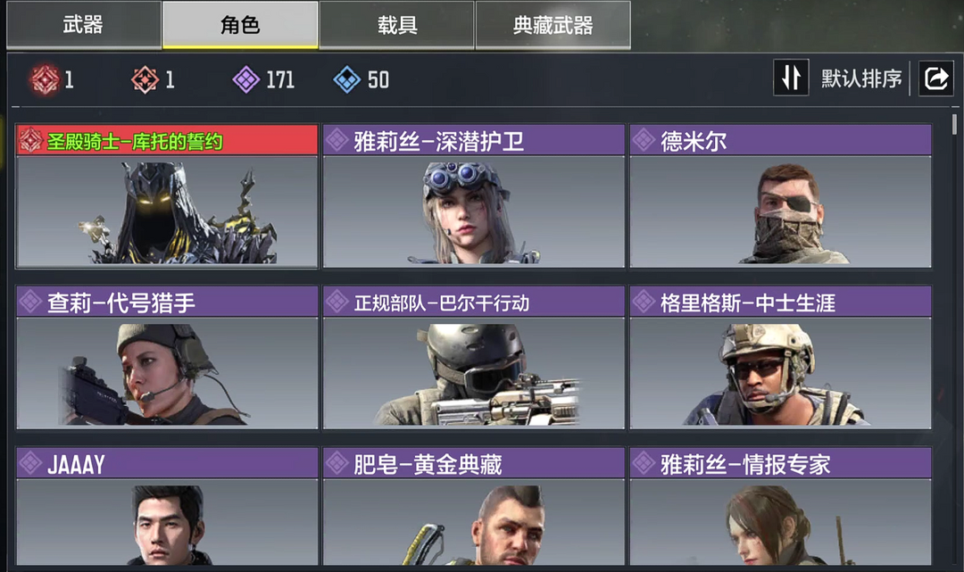Select the 圣殿骑士-库托的誓约 character card
Image resolution: width=964 pixels, height=572 pixels.
pos(167,196)
